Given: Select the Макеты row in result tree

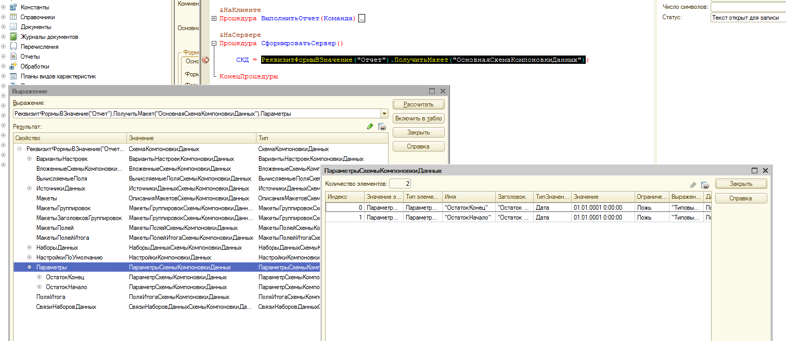Looking at the screenshot, I should point(166,198).
